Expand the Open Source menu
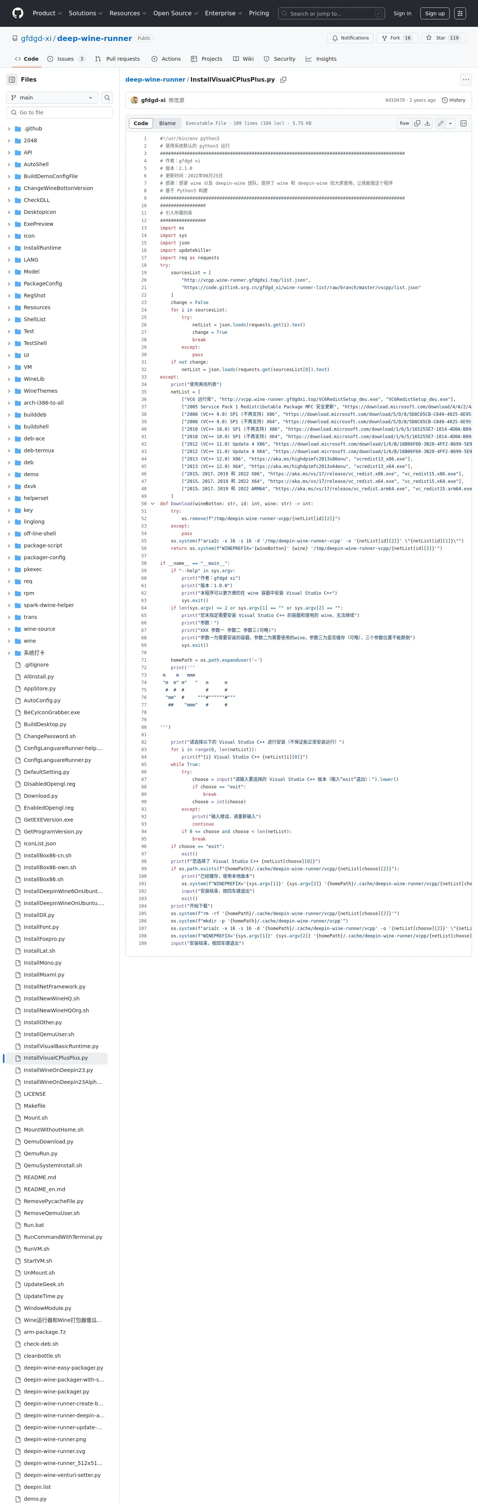 (x=175, y=13)
